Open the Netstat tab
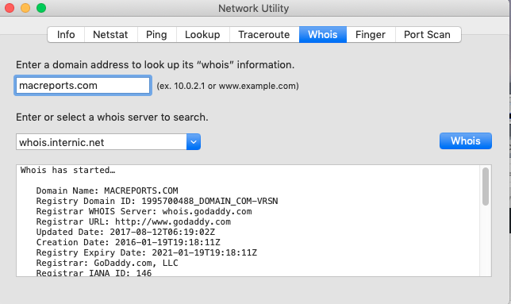 pos(110,35)
